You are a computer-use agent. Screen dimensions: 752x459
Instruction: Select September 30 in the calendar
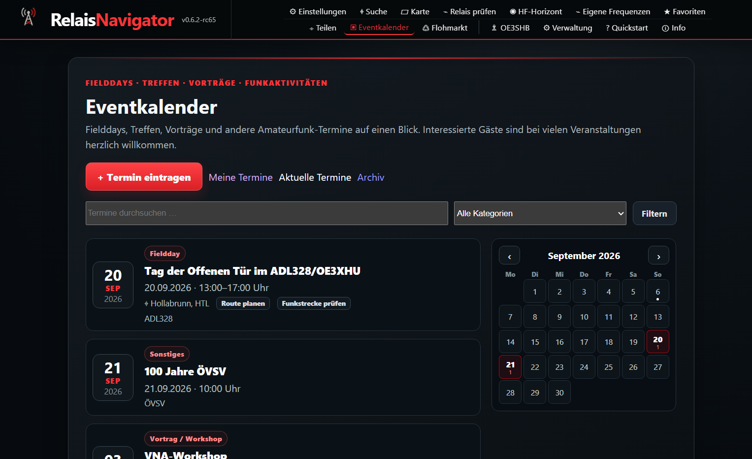click(x=559, y=393)
